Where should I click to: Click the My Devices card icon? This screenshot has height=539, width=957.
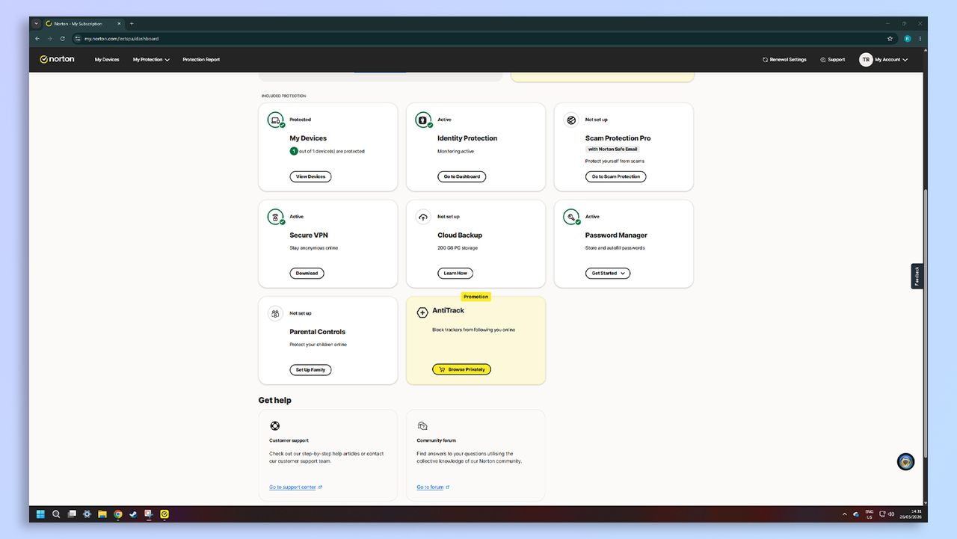pos(275,120)
